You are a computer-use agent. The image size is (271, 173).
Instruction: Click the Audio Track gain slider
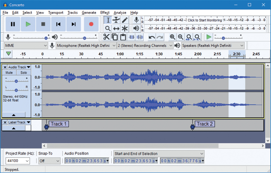pyautogui.click(x=16, y=81)
